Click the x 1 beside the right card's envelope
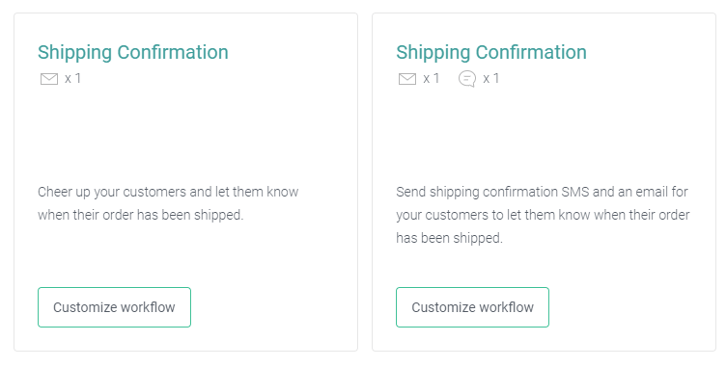Viewport: 727px width, 367px height. point(432,78)
